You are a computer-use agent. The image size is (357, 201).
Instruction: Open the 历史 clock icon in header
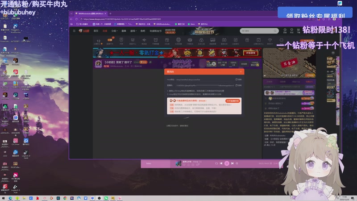coord(285,30)
